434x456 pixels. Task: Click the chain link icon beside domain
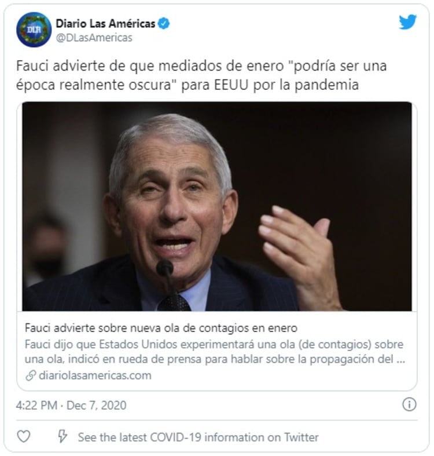click(31, 375)
